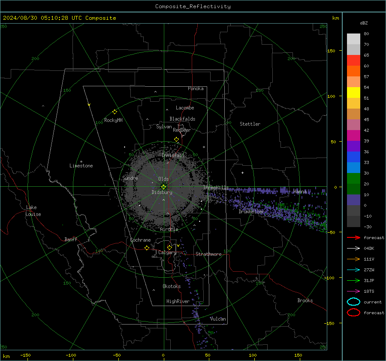Click the Lacombe city label
Image resolution: width=386 pixels, height=361 pixels.
coord(184,108)
